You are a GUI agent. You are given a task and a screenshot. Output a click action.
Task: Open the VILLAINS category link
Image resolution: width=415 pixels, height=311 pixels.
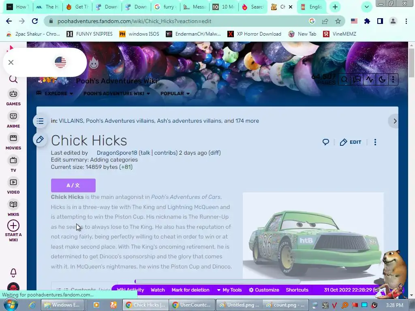(x=71, y=121)
